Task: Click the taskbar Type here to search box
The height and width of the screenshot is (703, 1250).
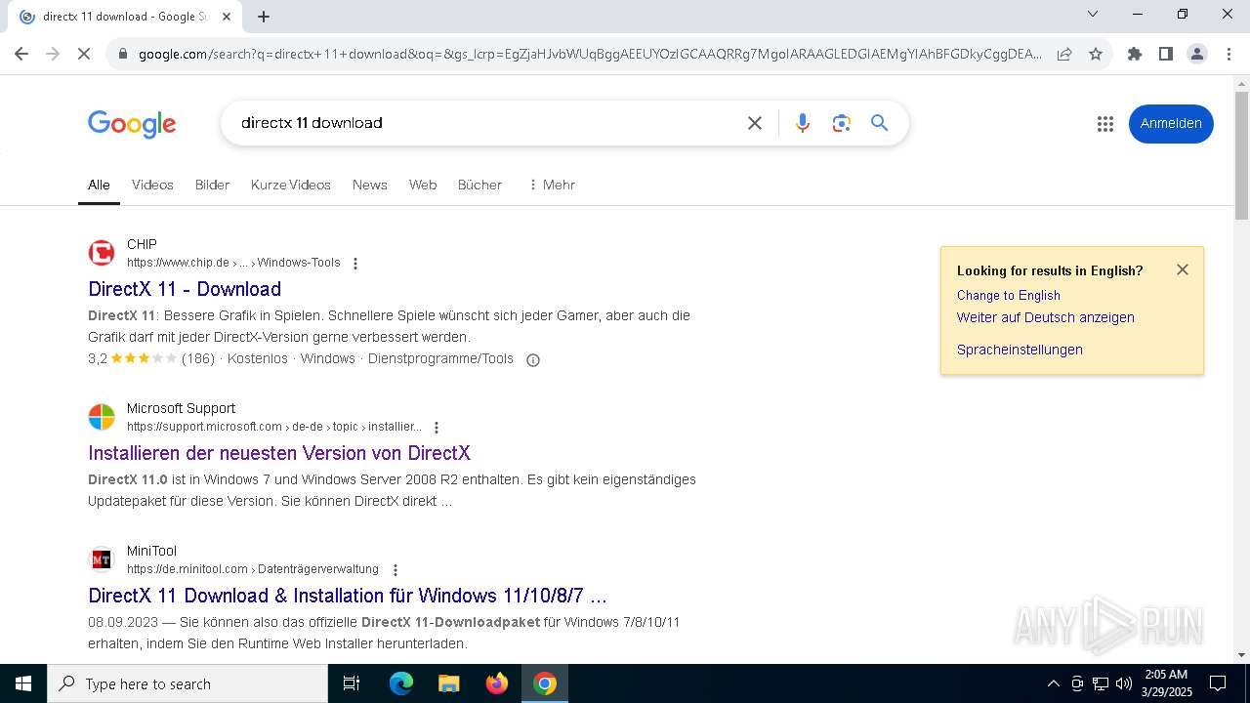Action: (187, 683)
